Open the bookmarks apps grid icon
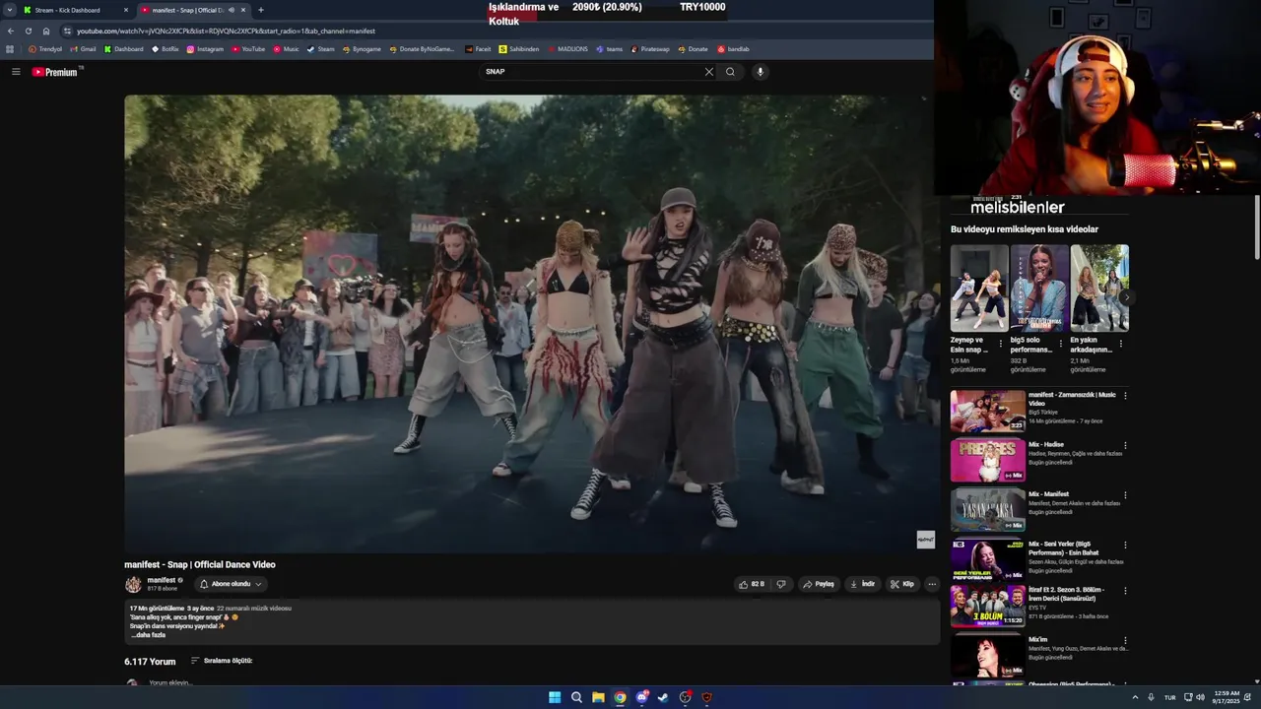1261x709 pixels. [10, 49]
